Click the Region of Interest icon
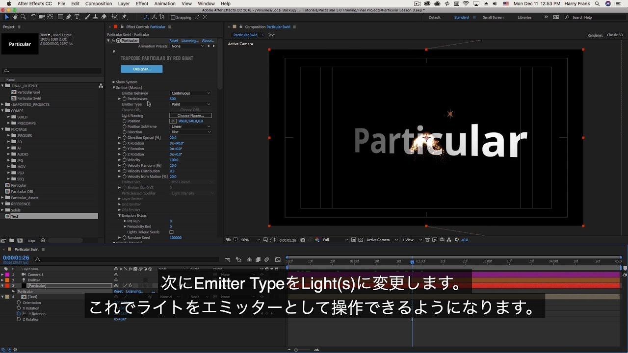This screenshot has width=628, height=353. tap(353, 240)
